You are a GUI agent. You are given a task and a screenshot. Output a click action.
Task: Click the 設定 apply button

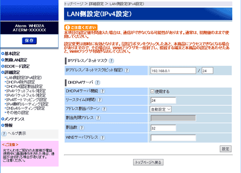coord(226,149)
